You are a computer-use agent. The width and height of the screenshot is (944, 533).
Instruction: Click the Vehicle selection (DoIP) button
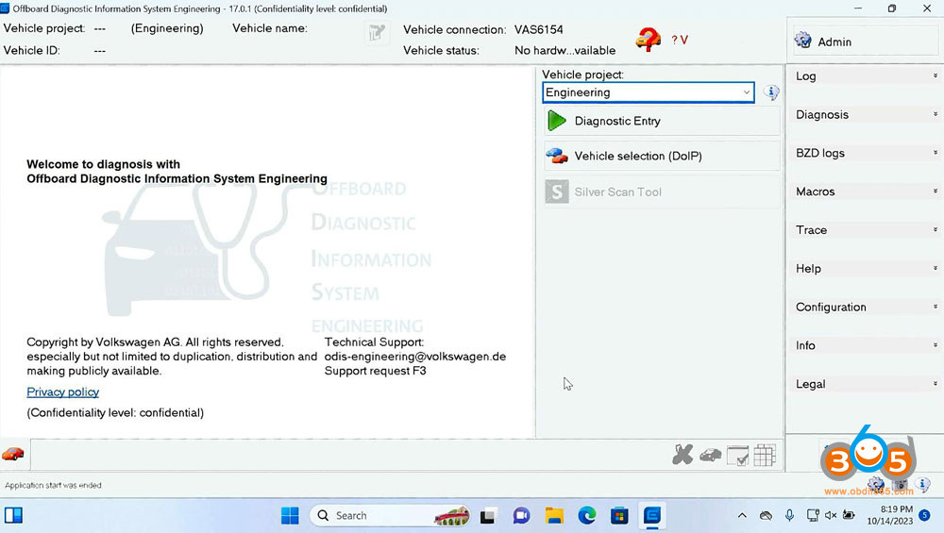(662, 156)
